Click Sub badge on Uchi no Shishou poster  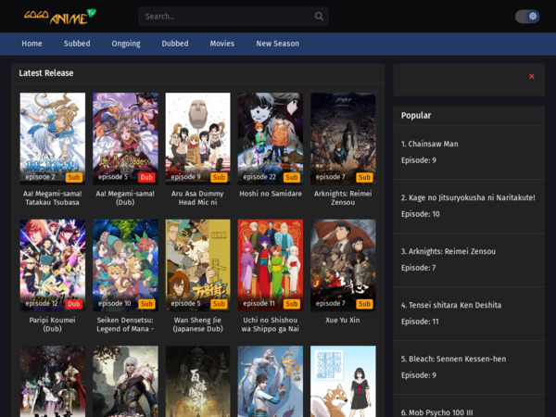tap(292, 304)
